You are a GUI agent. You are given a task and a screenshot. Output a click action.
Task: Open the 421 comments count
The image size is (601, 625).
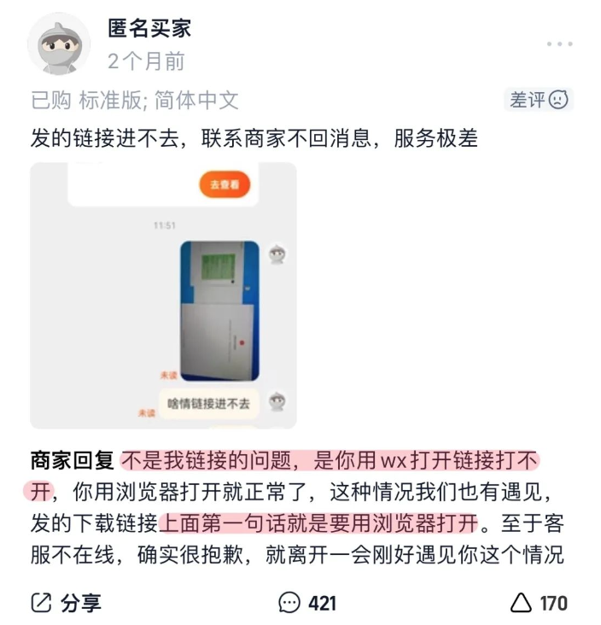pyautogui.click(x=323, y=603)
